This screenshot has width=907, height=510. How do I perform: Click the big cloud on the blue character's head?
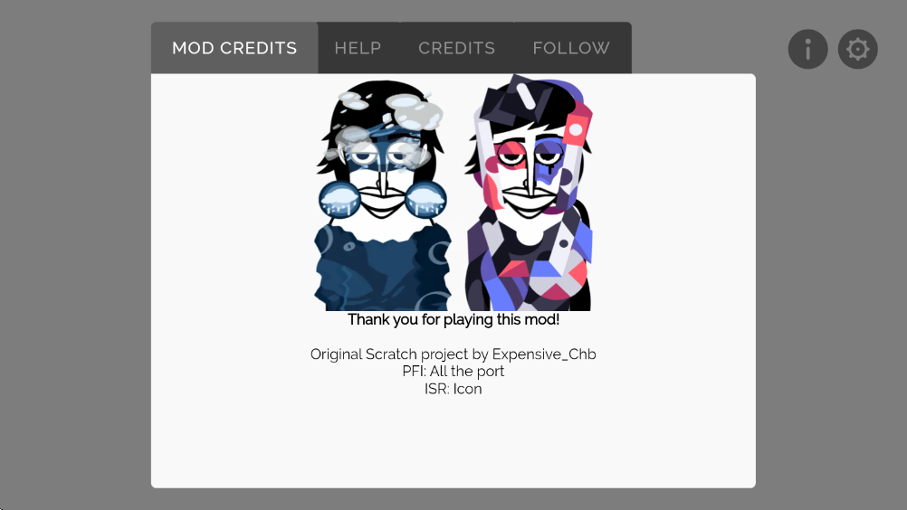pos(415,112)
